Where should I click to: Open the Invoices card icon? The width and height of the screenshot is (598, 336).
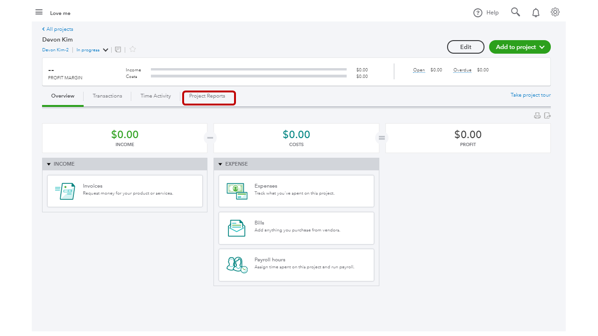[x=65, y=190]
